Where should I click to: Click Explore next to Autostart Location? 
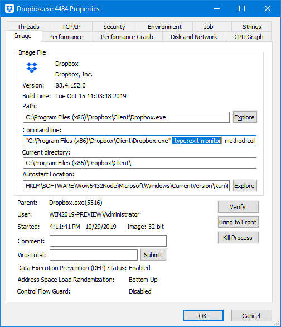tap(245, 186)
